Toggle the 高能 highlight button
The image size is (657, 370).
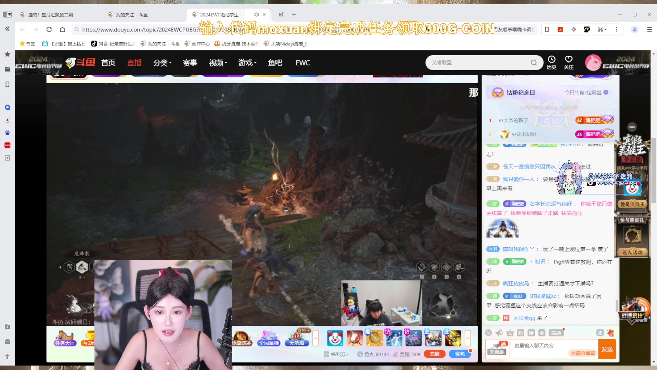[556, 333]
